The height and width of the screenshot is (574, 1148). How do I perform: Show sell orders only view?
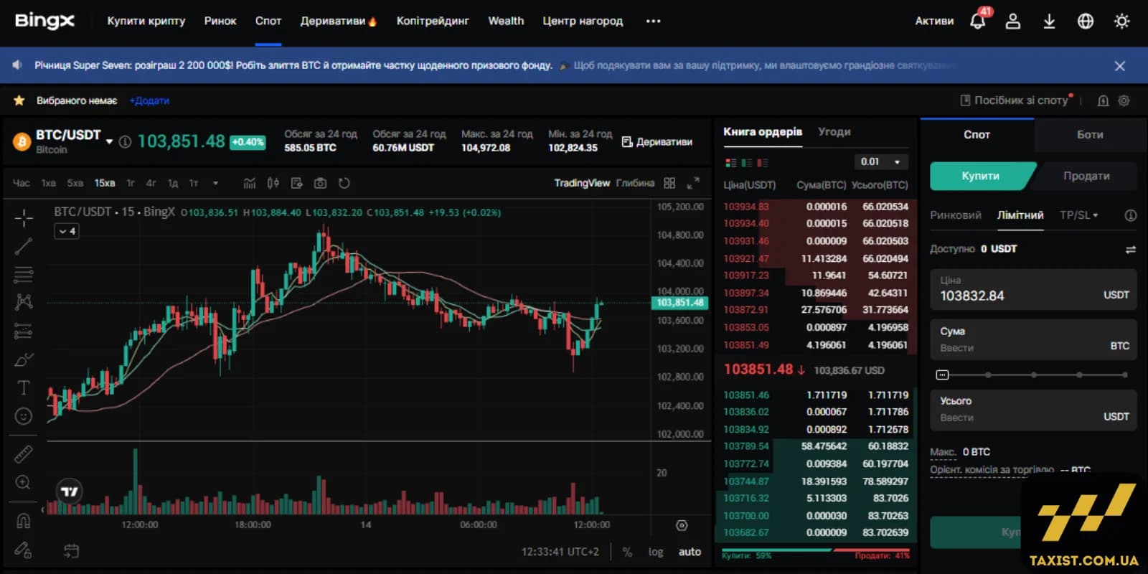pyautogui.click(x=763, y=162)
